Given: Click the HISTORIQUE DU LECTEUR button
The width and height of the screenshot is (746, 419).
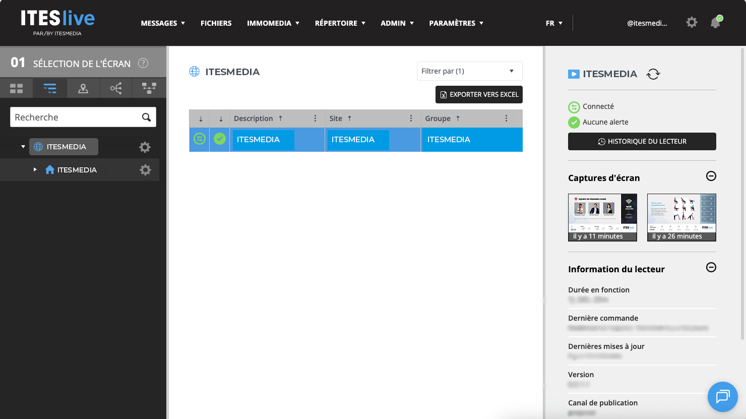Looking at the screenshot, I should (x=642, y=142).
